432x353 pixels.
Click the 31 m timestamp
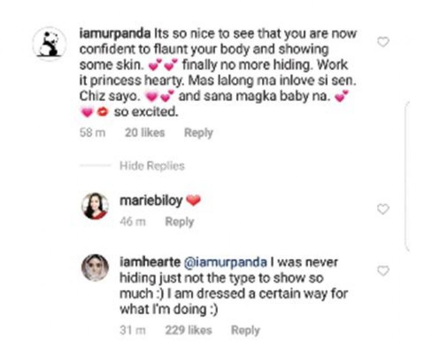coord(133,331)
